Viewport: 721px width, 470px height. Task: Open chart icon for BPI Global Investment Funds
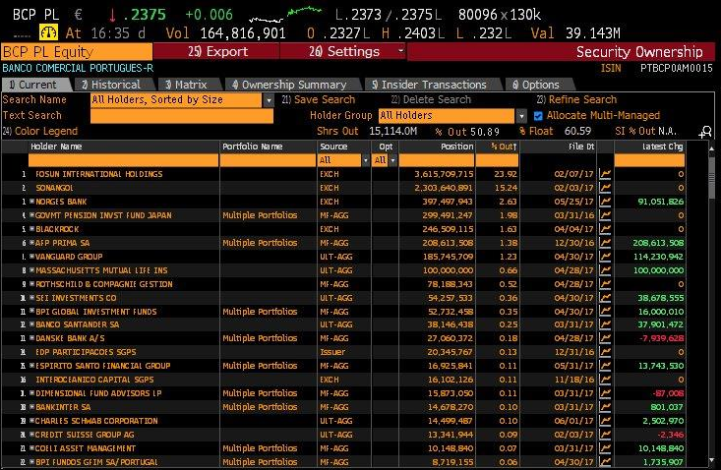605,312
